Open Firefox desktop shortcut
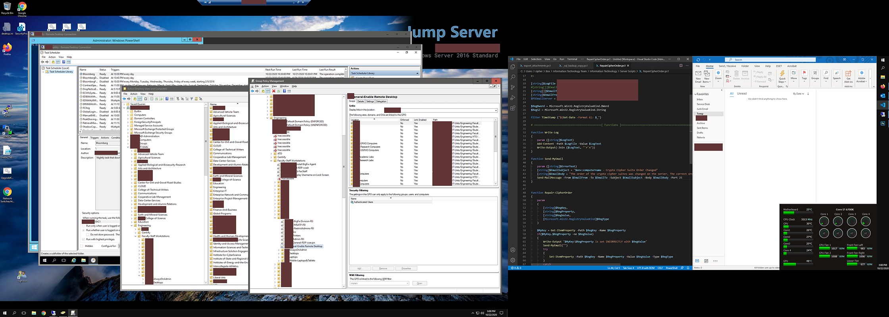 pos(7,50)
